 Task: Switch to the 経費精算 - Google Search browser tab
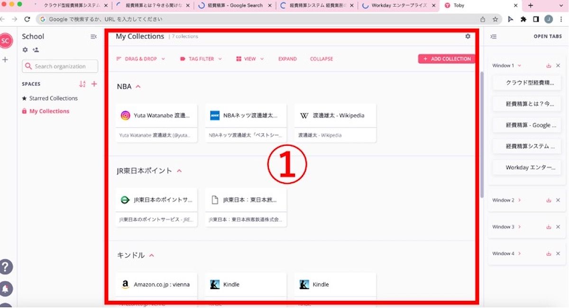pyautogui.click(x=235, y=6)
